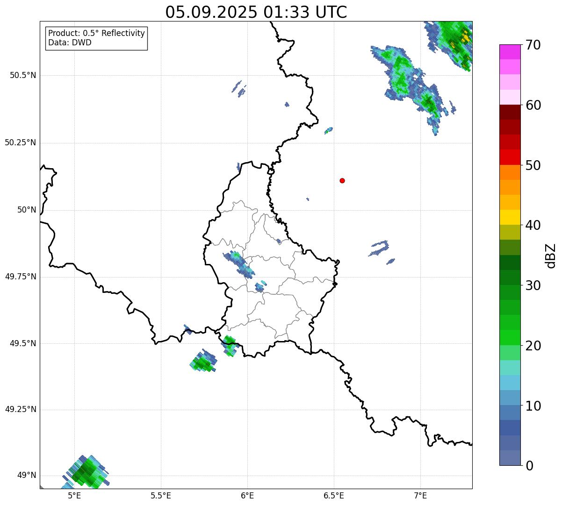Click the 'Product: 0.5° Reflectivity' label
562x505 pixels.
tap(97, 34)
